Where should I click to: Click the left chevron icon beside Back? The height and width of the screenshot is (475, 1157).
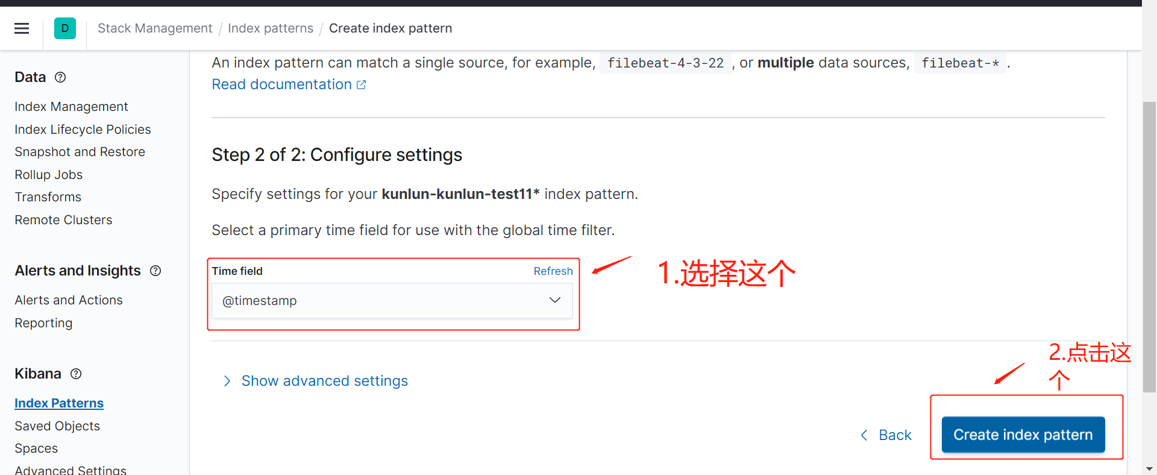[x=864, y=435]
